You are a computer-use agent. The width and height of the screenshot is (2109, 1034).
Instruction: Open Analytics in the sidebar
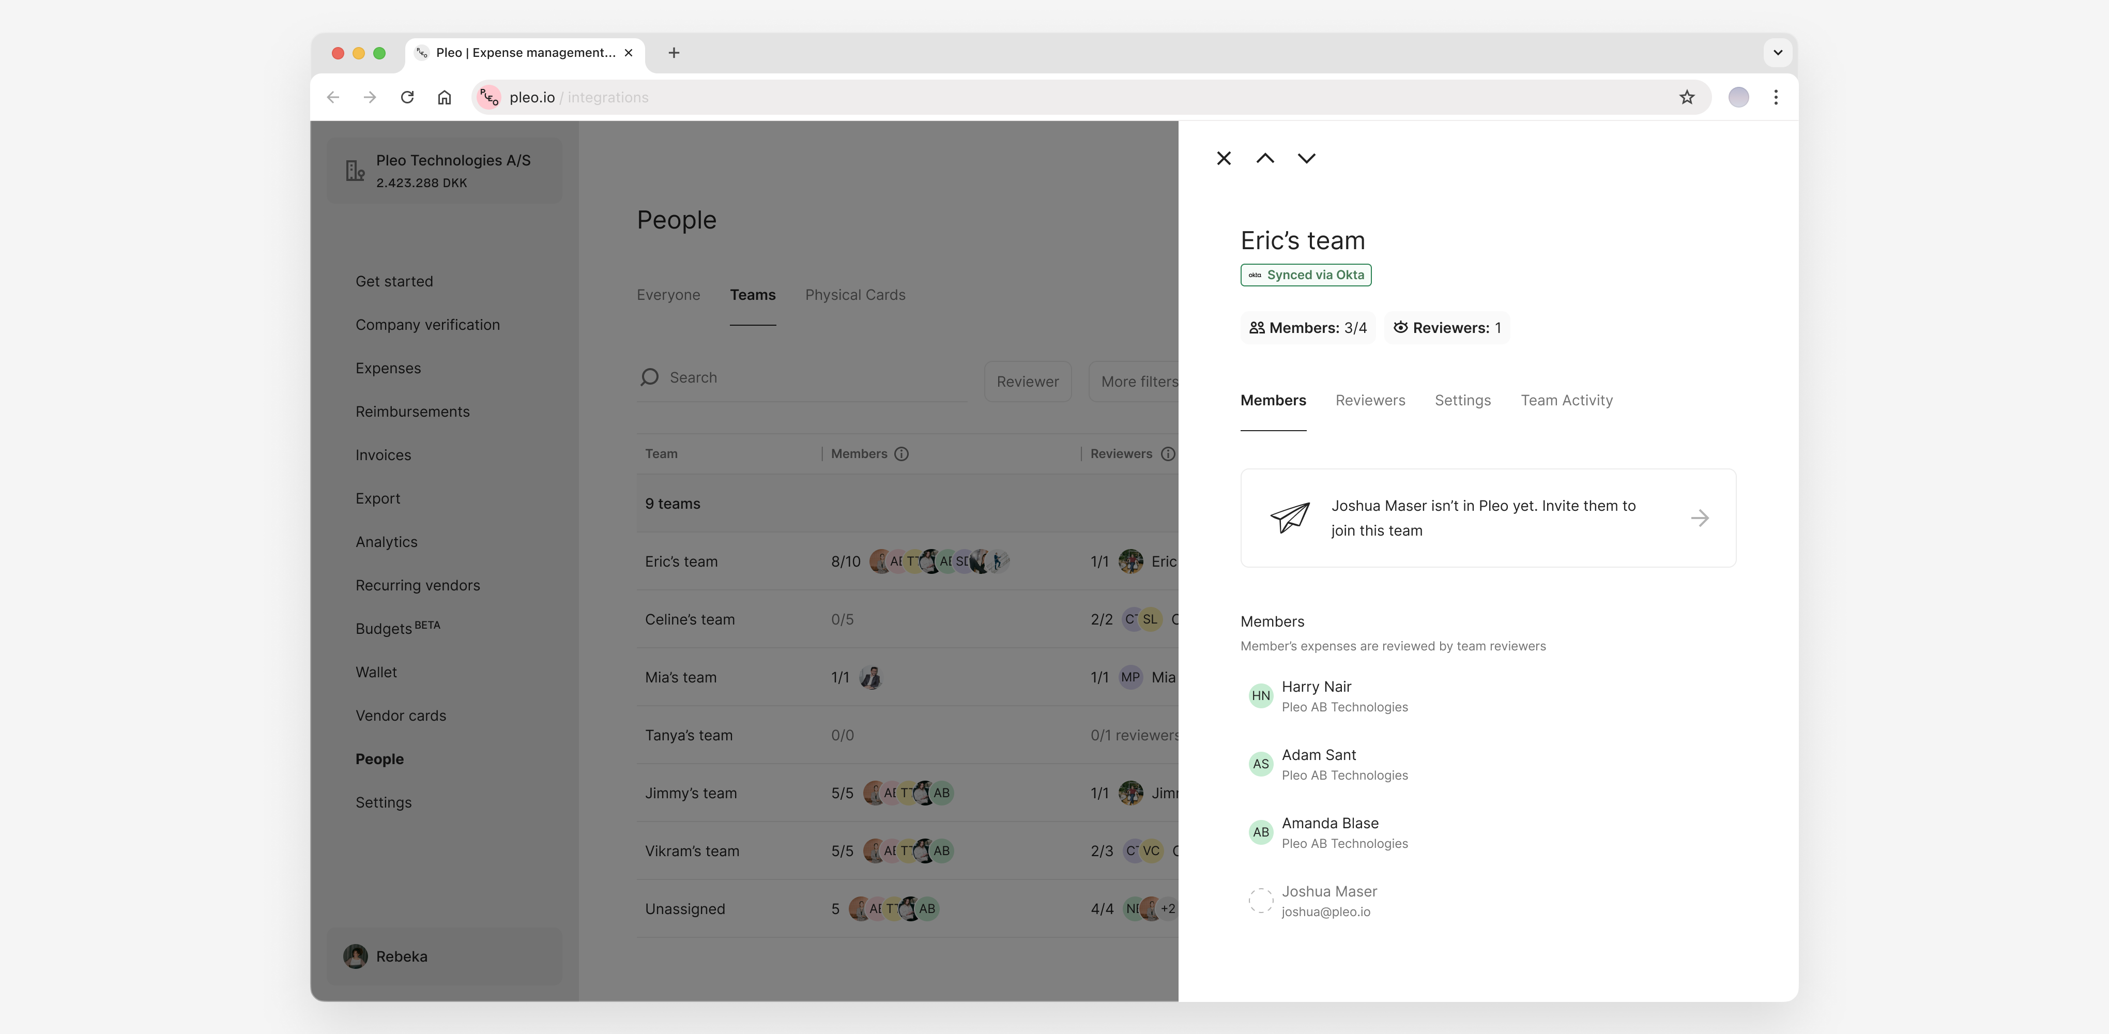[x=387, y=542]
